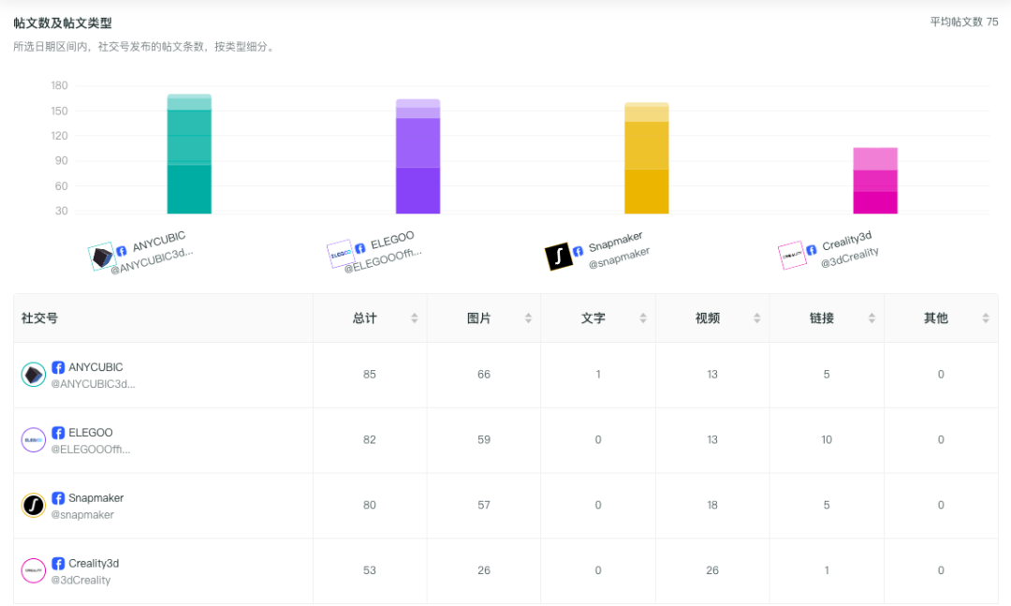Click ANYCUBIC dark teal bottom bar segment
This screenshot has height=606, width=1011.
pyautogui.click(x=189, y=189)
